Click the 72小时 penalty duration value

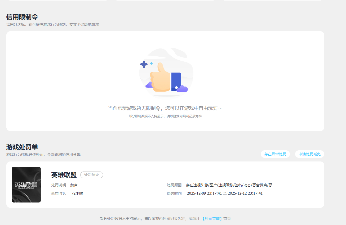(77, 193)
